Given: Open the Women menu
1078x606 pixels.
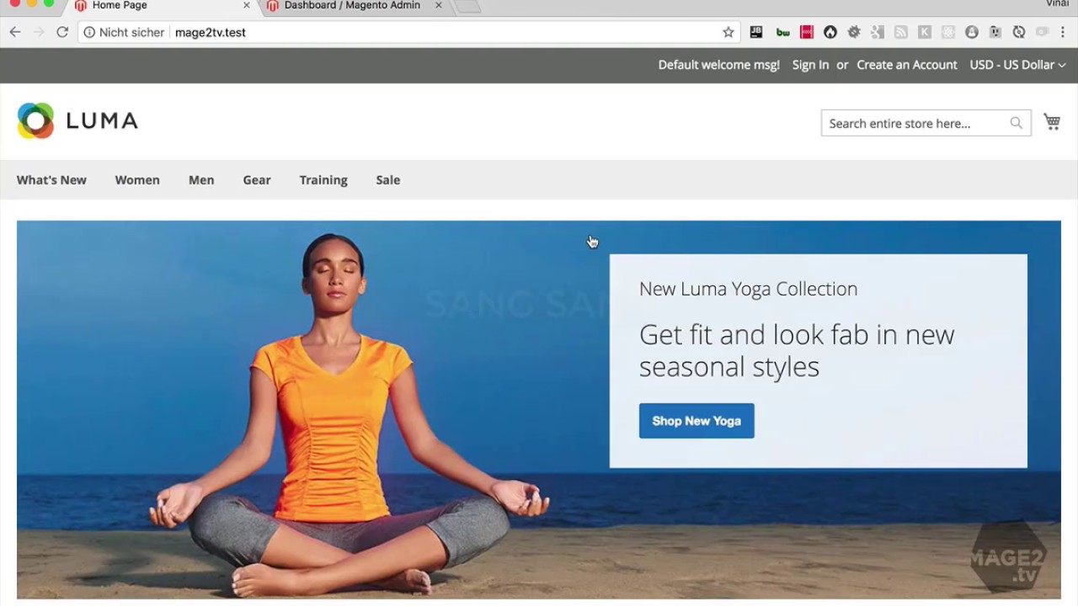Looking at the screenshot, I should pyautogui.click(x=137, y=180).
